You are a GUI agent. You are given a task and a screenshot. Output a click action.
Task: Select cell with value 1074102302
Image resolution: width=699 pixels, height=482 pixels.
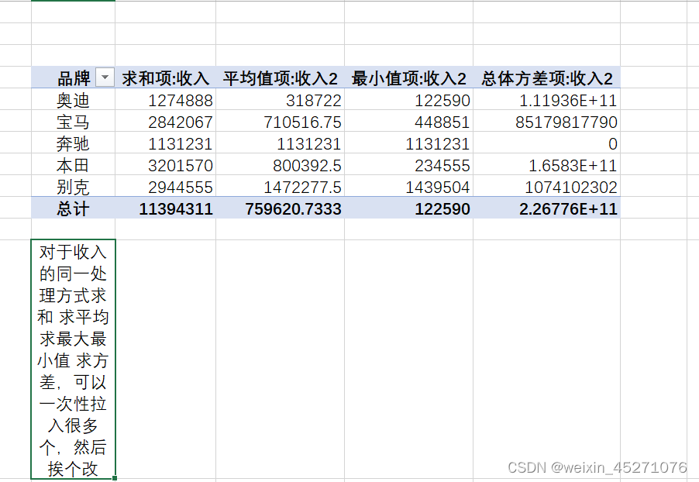(546, 187)
